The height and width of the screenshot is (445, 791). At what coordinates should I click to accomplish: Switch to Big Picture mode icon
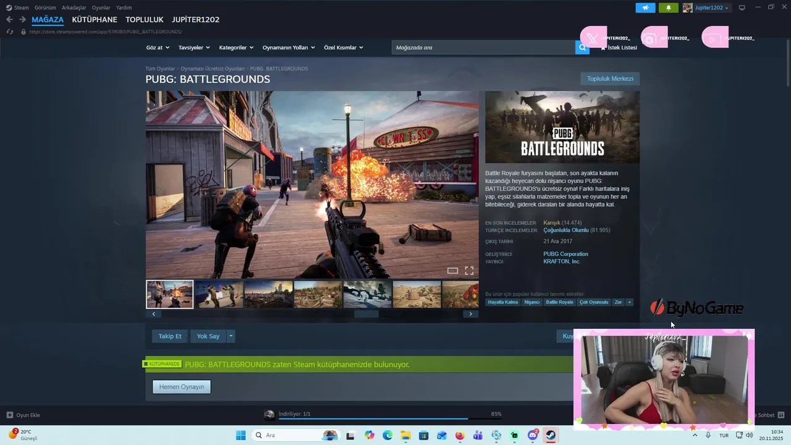point(742,7)
